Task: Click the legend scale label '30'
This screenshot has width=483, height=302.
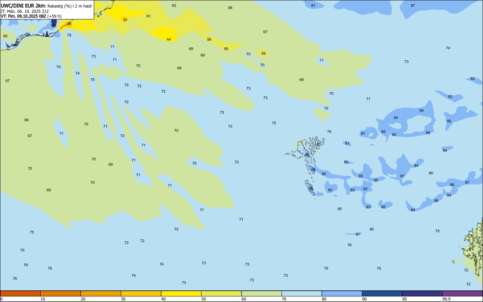Action: (123, 299)
